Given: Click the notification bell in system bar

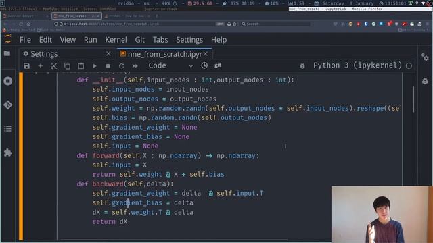Looking at the screenshot, I should point(175,3).
